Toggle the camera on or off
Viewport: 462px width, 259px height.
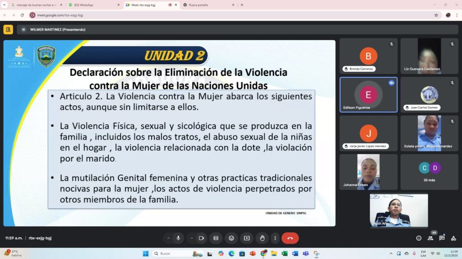point(201,238)
